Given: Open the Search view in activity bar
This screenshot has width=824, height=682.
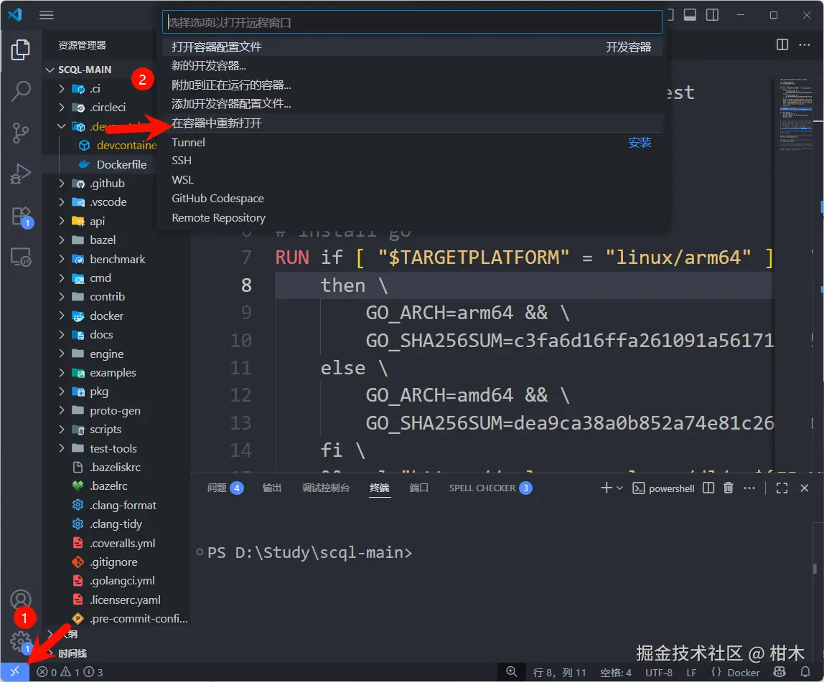Looking at the screenshot, I should point(21,91).
